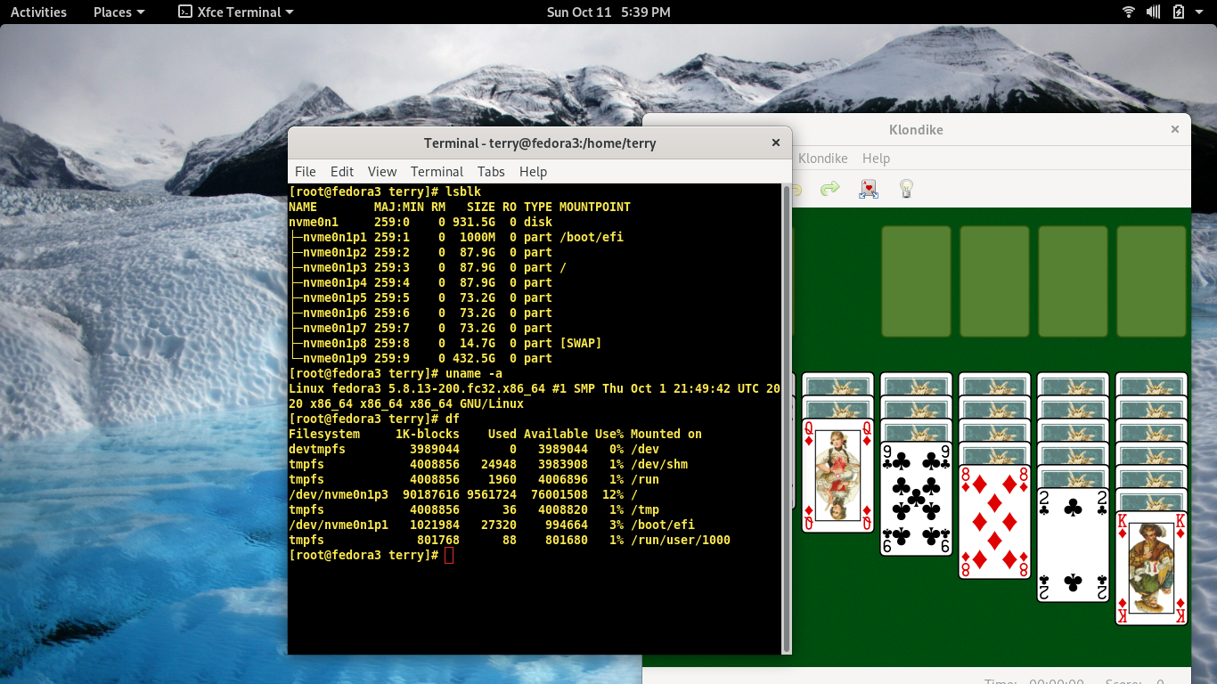Click the /dev/nvme0n1p1 row in df output
The width and height of the screenshot is (1217, 684).
click(492, 525)
